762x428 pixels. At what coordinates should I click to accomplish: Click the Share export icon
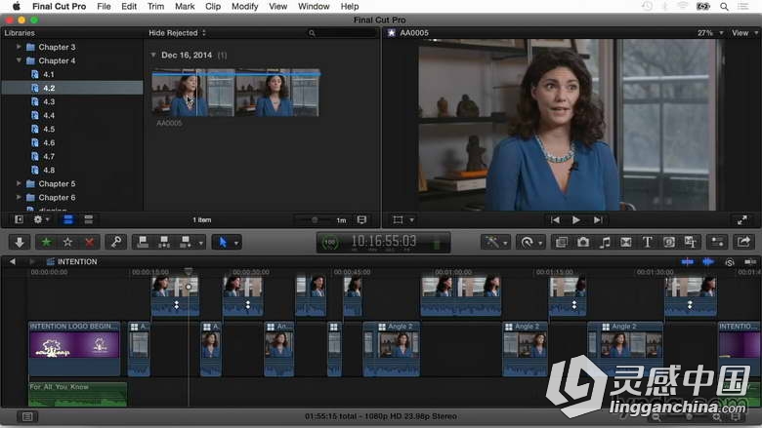743,242
